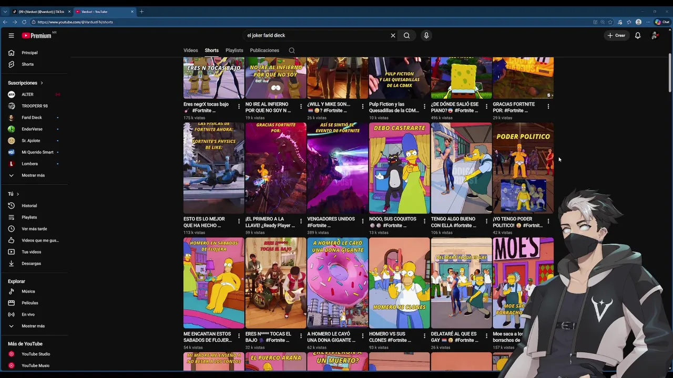Expand the Suscripciones section chevron
Image resolution: width=673 pixels, height=378 pixels.
(42, 83)
